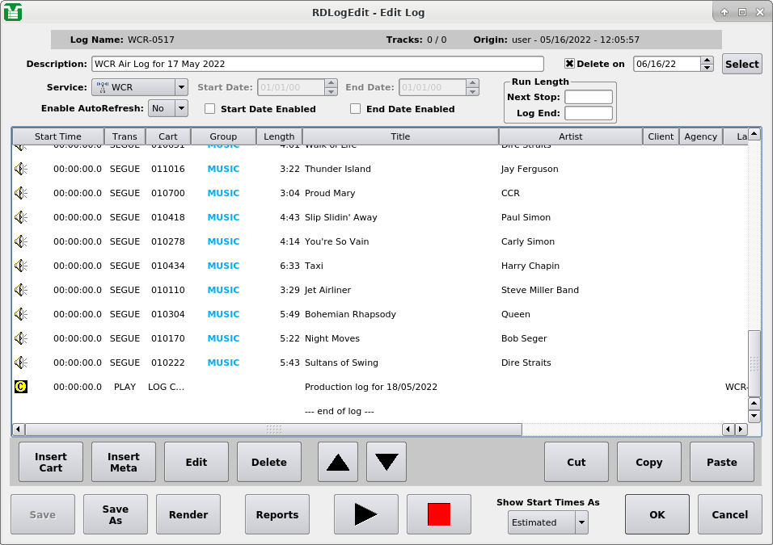Click the Insert Cart button
Image resolution: width=773 pixels, height=545 pixels.
click(51, 462)
